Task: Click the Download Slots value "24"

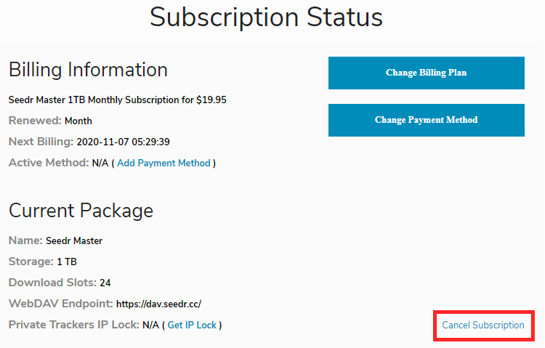Action: (105, 283)
